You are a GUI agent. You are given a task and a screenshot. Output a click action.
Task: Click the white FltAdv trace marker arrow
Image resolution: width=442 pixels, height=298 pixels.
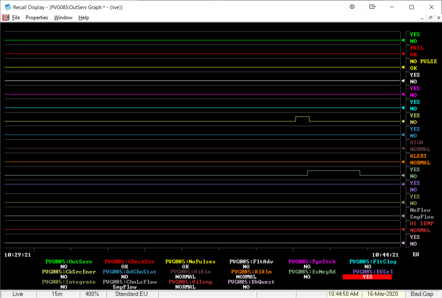(x=403, y=81)
